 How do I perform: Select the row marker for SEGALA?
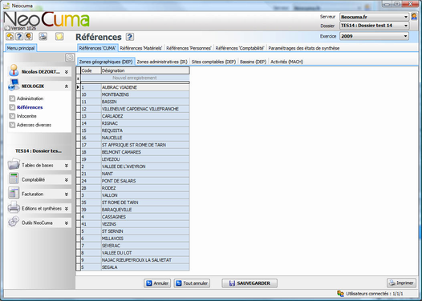[x=78, y=267]
